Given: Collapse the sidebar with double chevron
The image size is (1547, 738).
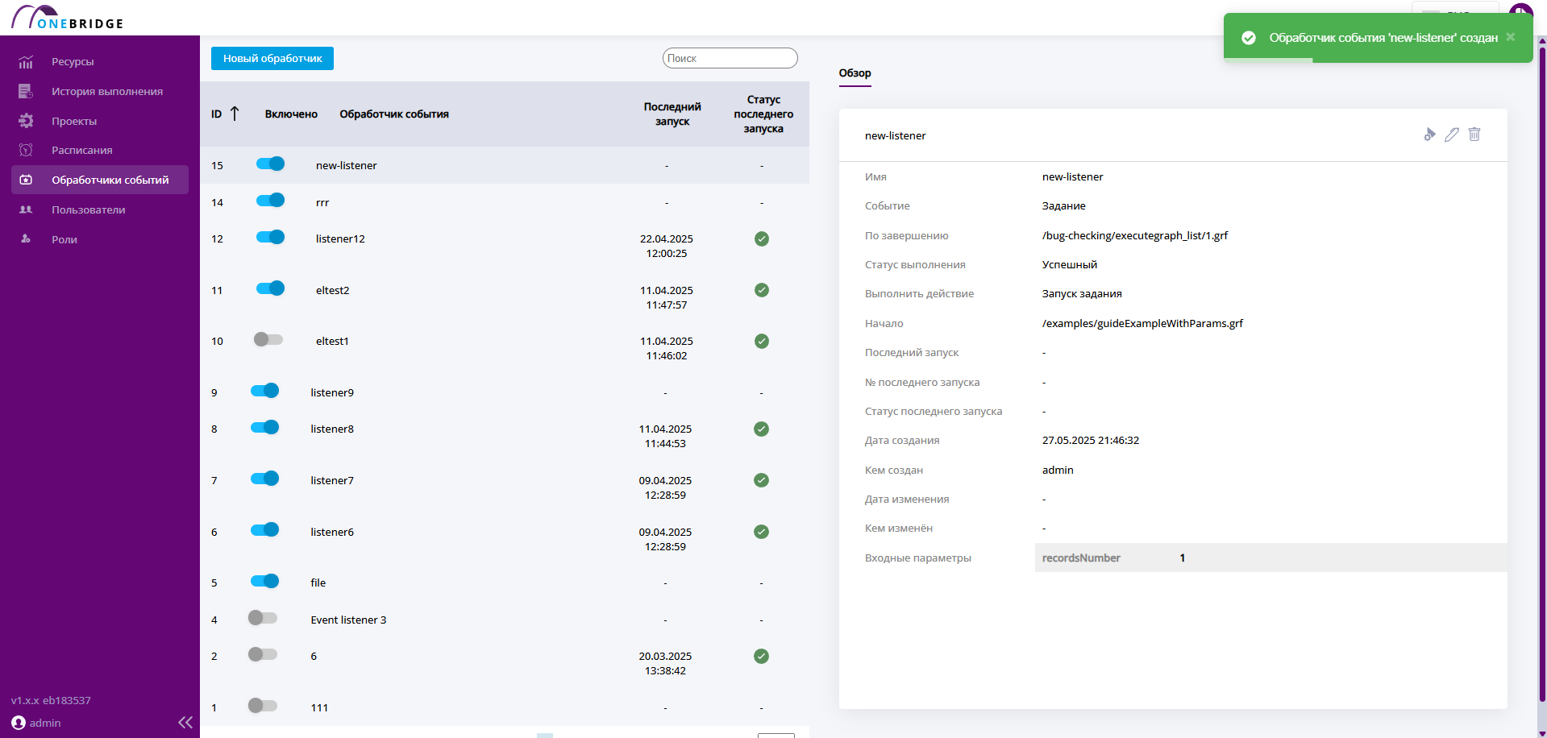Looking at the screenshot, I should [185, 723].
